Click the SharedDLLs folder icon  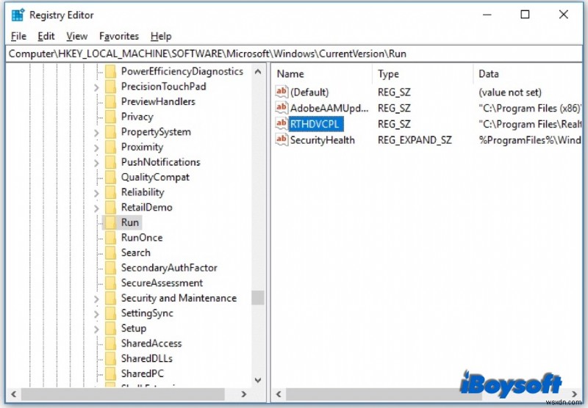pyautogui.click(x=111, y=358)
